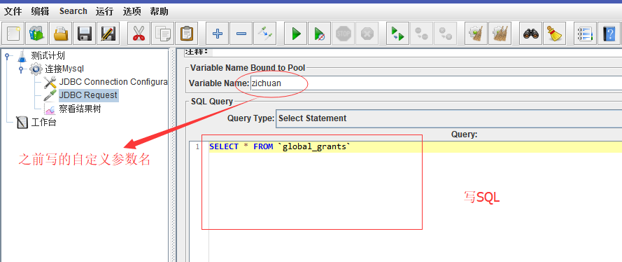Open the 文件 menu

tap(13, 11)
